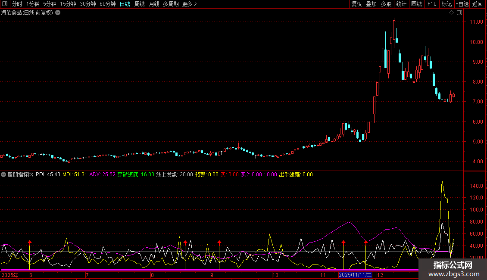Viewport: 487px width, 280px height.
Task: Open the 画线 drawing tools
Action: [x=416, y=4]
